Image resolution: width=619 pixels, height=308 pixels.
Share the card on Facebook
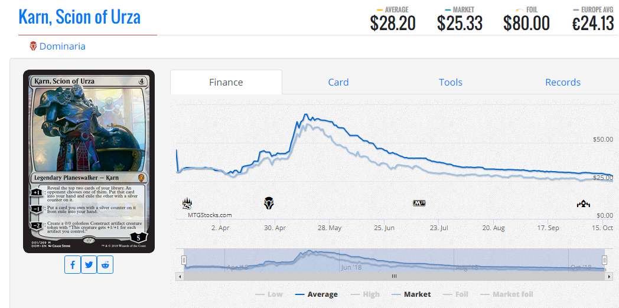click(73, 264)
